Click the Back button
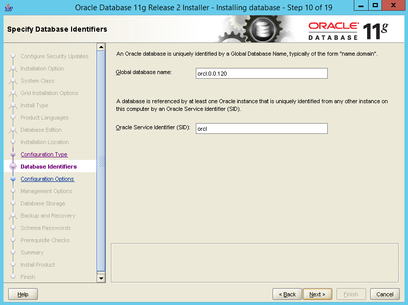The width and height of the screenshot is (408, 305). [x=287, y=294]
